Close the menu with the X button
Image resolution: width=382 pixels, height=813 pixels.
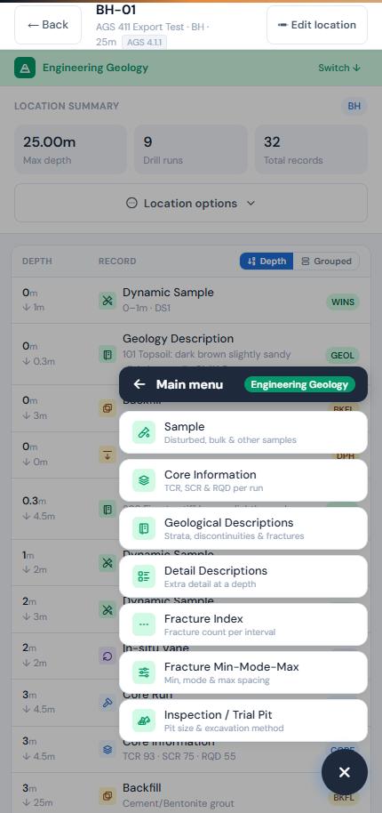[x=345, y=772]
